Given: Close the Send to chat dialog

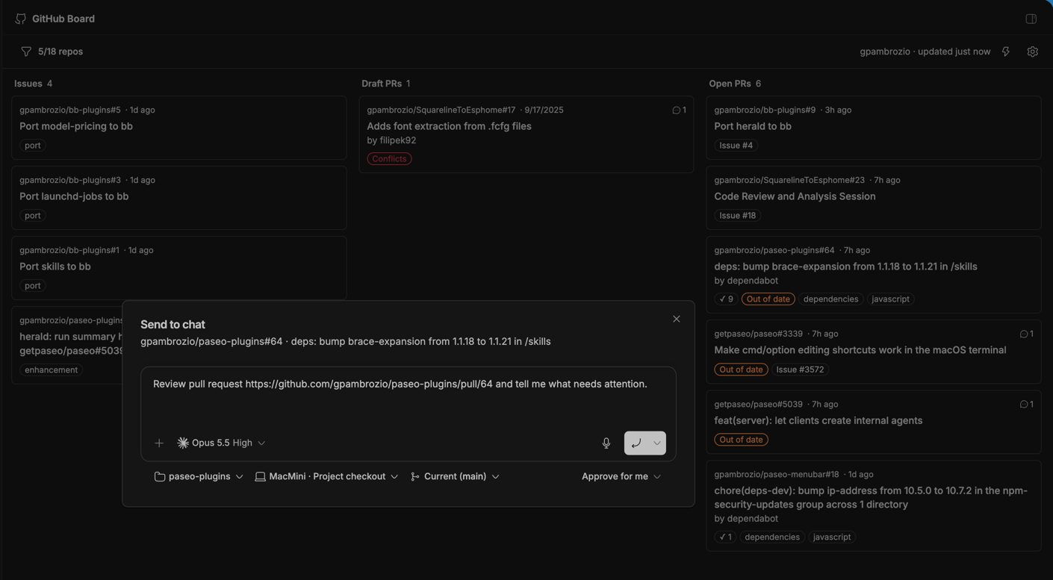Looking at the screenshot, I should tap(676, 319).
